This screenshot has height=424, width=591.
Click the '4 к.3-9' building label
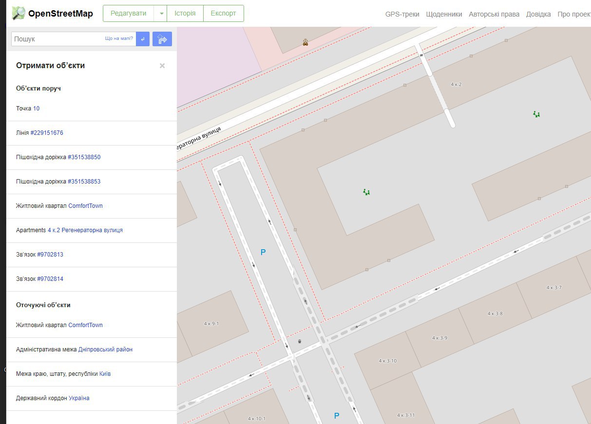pyautogui.click(x=439, y=338)
